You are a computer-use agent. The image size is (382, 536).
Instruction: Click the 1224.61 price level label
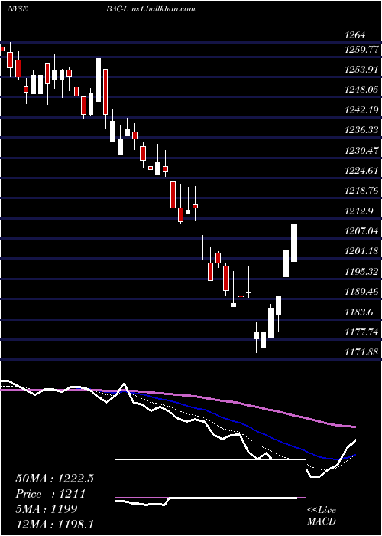click(361, 170)
